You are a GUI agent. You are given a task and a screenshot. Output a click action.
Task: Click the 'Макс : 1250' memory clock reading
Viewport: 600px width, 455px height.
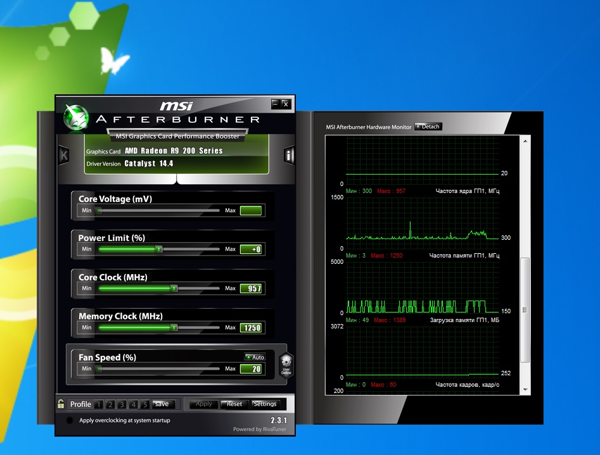tap(386, 256)
